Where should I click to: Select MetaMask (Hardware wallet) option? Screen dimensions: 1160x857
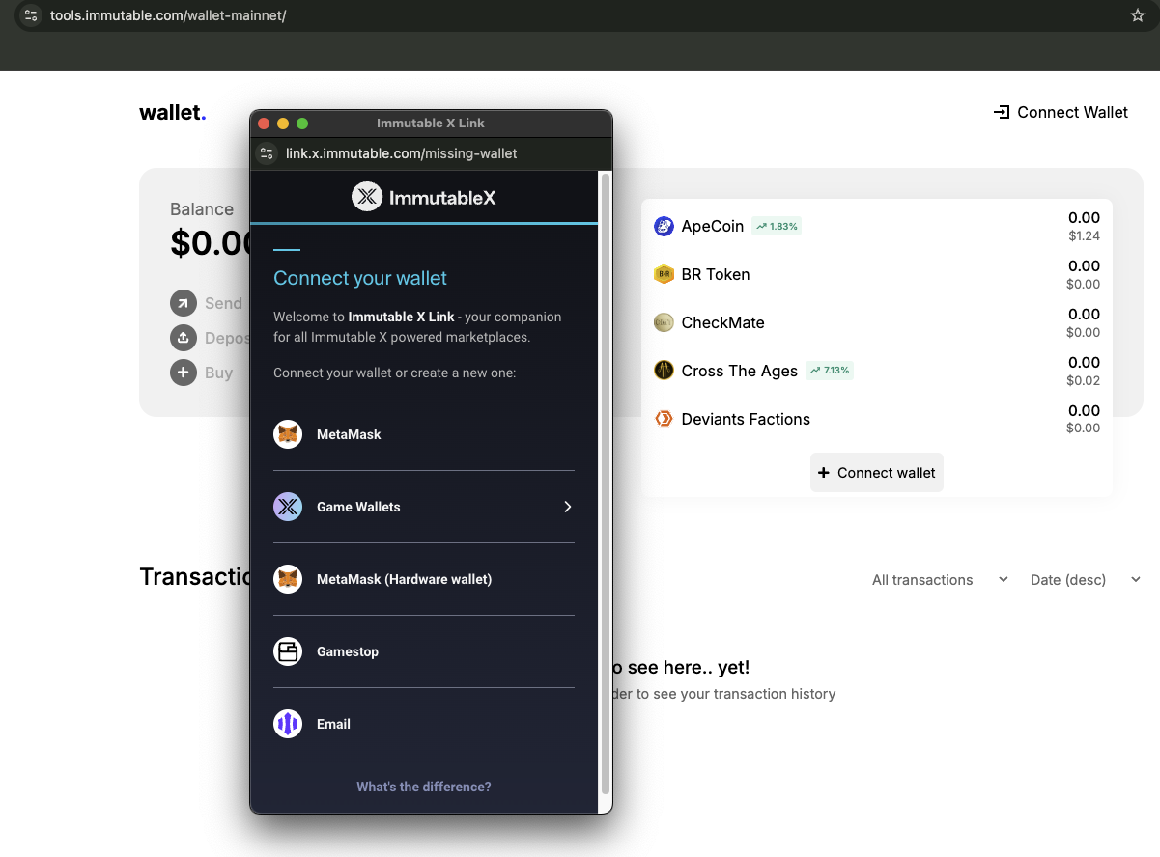point(424,579)
